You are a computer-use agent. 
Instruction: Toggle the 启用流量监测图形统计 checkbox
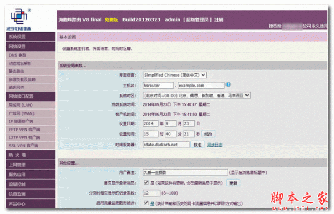(x=146, y=202)
